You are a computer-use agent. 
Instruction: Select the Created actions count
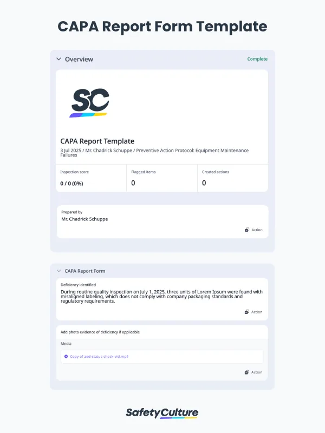click(x=204, y=183)
